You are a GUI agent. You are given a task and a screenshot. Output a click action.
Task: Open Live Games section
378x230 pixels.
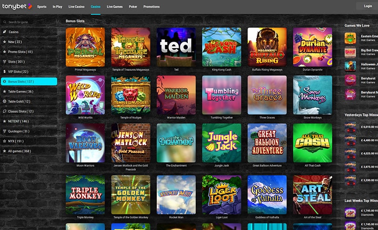115,7
